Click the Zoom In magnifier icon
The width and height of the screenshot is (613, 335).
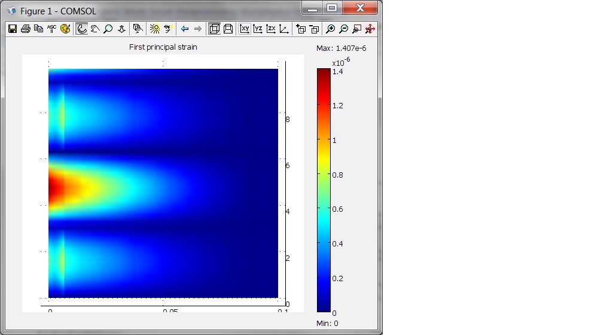[x=330, y=29]
